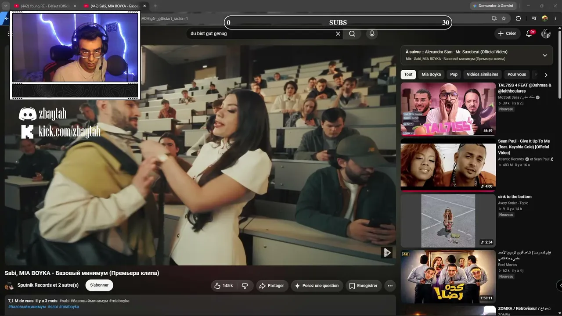Click the address bar URL text
This screenshot has height=316, width=562.
tap(164, 18)
